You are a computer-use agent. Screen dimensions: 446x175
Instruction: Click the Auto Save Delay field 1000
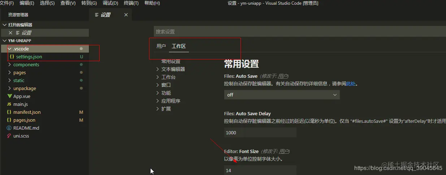coord(260,133)
